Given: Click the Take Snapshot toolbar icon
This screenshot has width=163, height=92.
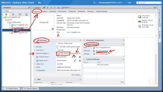Looking at the screenshot, I should pyautogui.click(x=55, y=7).
